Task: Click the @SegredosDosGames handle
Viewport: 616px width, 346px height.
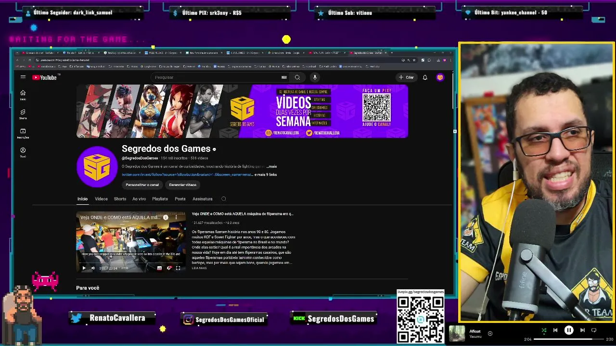Action: 140,158
